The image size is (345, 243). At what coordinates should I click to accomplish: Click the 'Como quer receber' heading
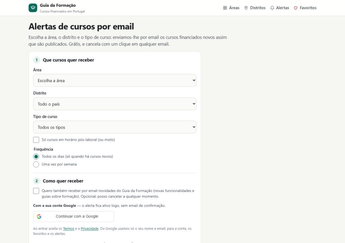pyautogui.click(x=63, y=181)
